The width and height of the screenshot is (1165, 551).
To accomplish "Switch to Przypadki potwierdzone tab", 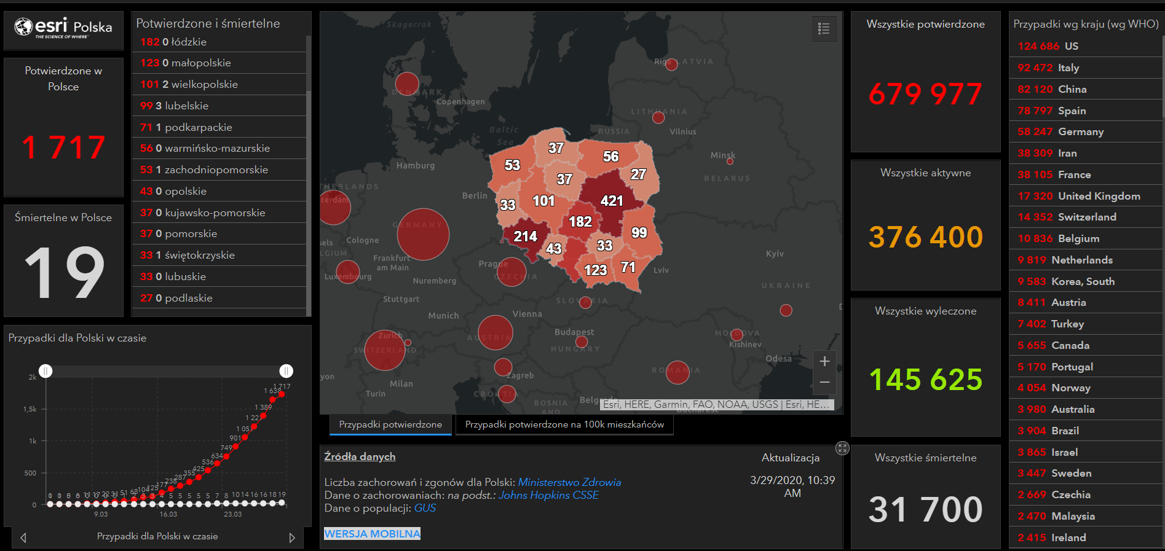I will point(390,424).
